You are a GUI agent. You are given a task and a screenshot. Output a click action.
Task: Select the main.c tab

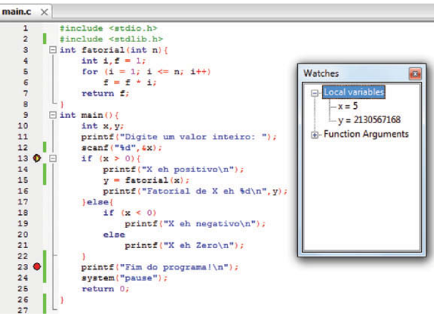[18, 12]
